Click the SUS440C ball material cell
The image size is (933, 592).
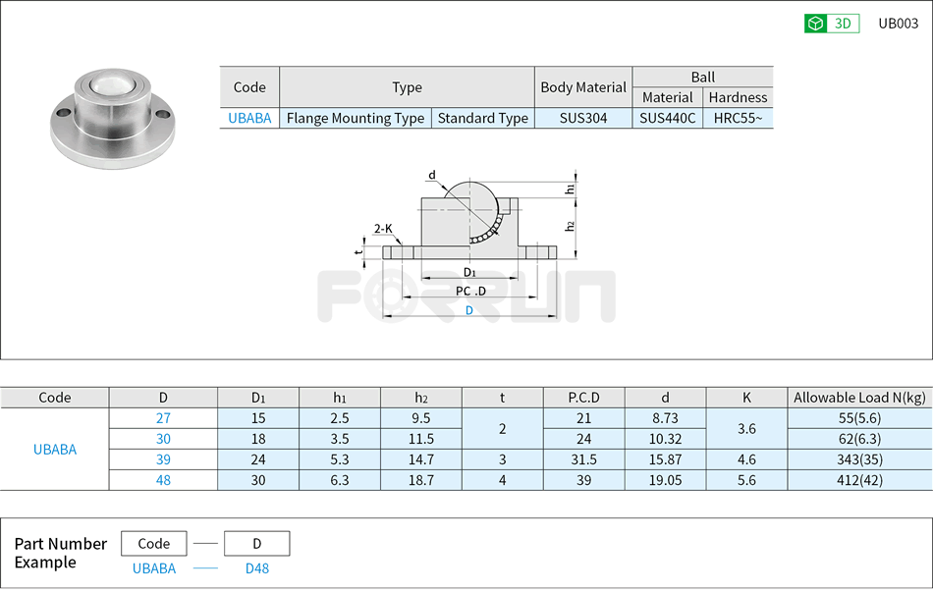[667, 118]
